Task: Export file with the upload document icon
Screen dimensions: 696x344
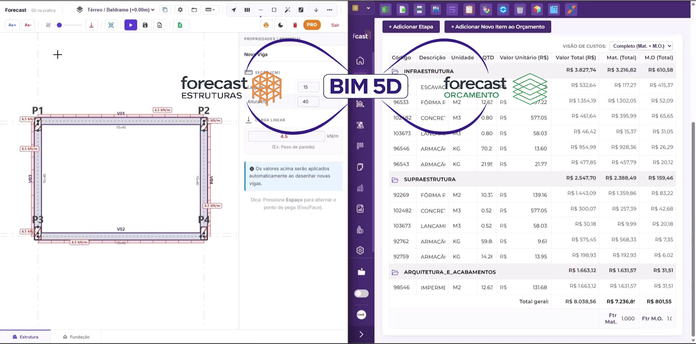Action: (160, 25)
